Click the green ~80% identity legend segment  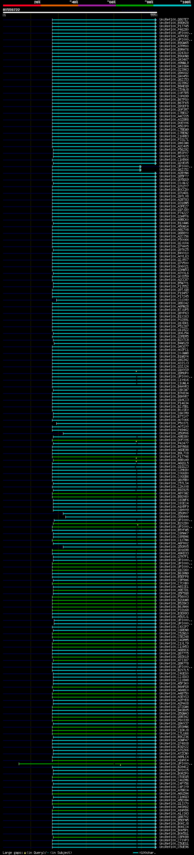135,5
